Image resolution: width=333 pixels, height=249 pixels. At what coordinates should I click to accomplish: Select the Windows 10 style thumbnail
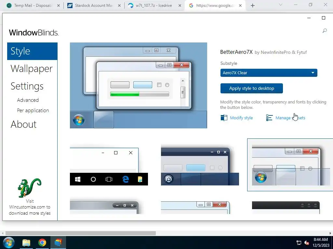coord(109,165)
